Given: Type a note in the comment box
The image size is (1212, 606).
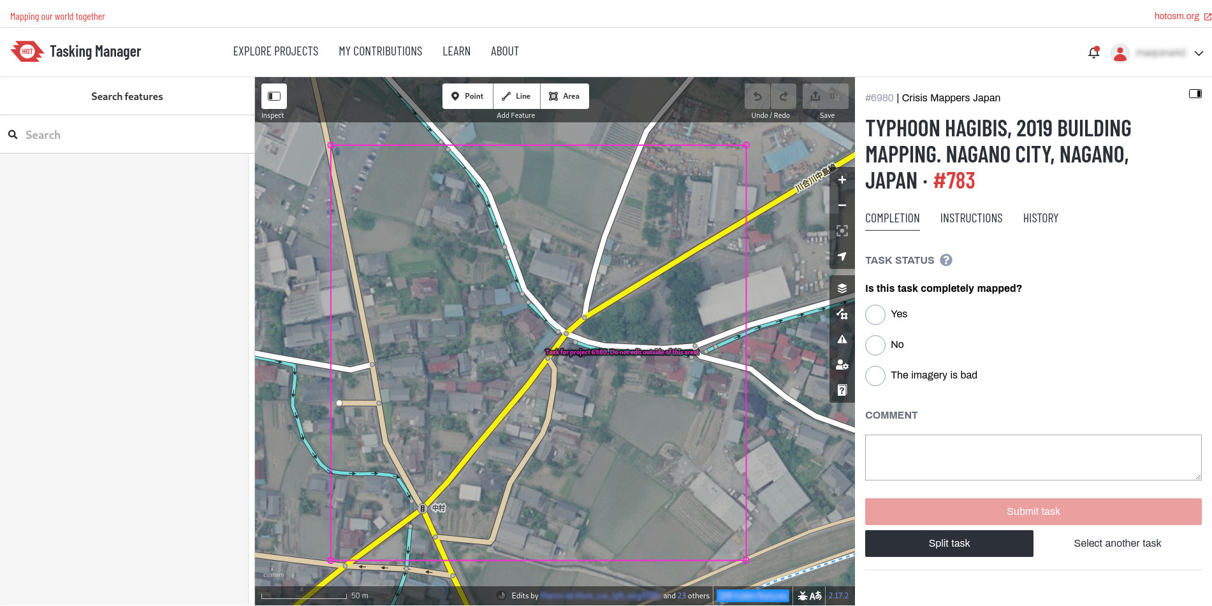Looking at the screenshot, I should click(1033, 457).
